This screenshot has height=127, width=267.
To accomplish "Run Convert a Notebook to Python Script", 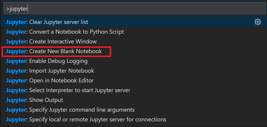I will (133, 32).
